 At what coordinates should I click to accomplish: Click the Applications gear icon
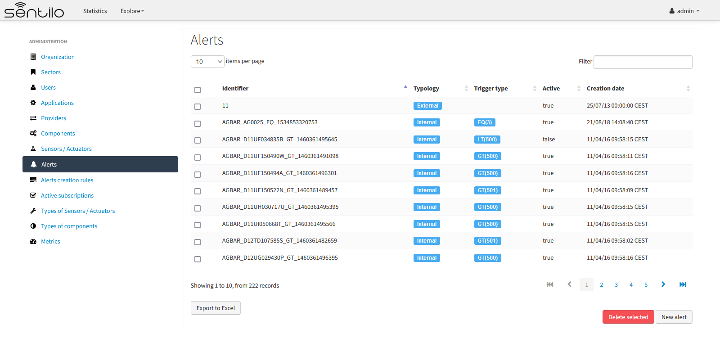click(33, 103)
